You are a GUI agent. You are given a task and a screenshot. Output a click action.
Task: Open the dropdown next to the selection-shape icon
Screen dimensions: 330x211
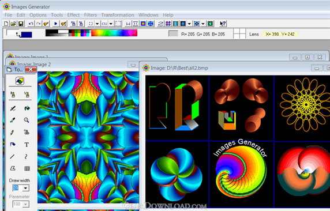[x=97, y=24]
